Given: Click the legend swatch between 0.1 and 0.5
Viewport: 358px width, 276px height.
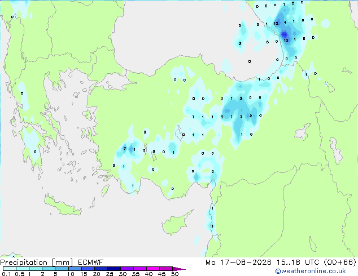Looking at the screenshot, I should pos(10,269).
